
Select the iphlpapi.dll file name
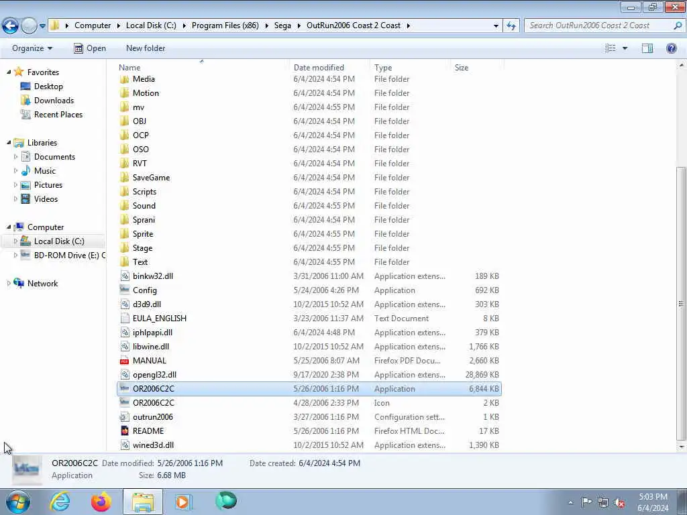pyautogui.click(x=152, y=333)
